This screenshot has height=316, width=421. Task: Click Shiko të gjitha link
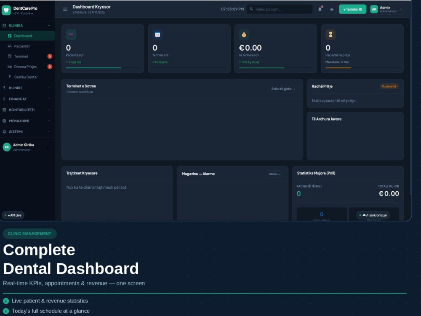pyautogui.click(x=283, y=88)
